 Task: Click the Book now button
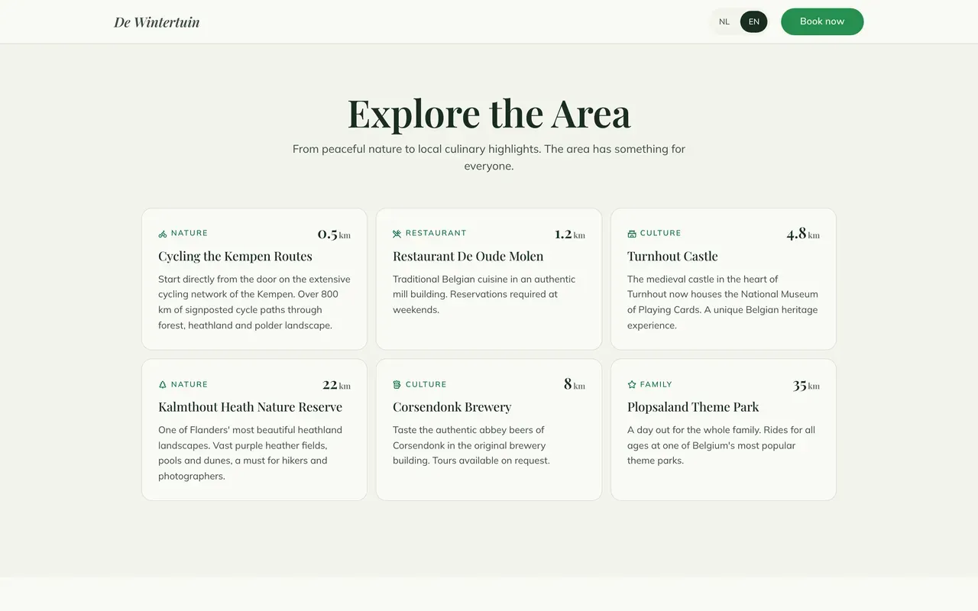(x=822, y=21)
